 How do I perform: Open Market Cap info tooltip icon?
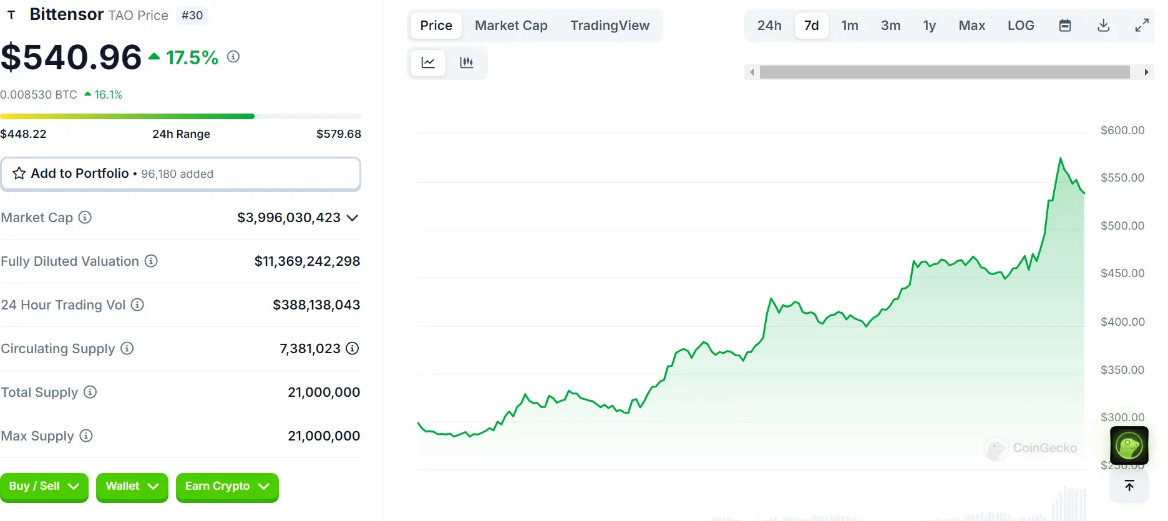coord(85,217)
